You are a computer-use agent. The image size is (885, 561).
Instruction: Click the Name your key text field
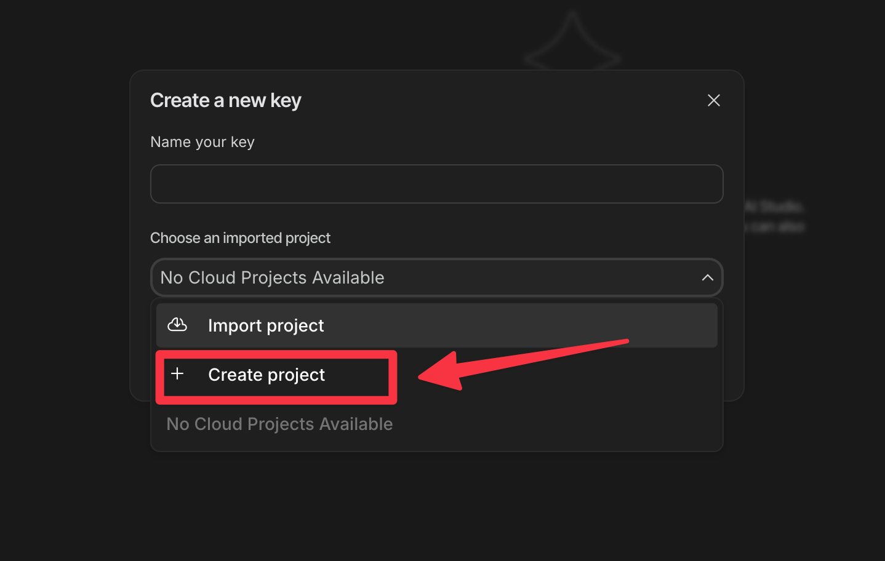tap(436, 184)
